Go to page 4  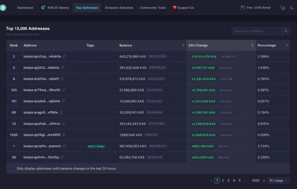click(234, 180)
